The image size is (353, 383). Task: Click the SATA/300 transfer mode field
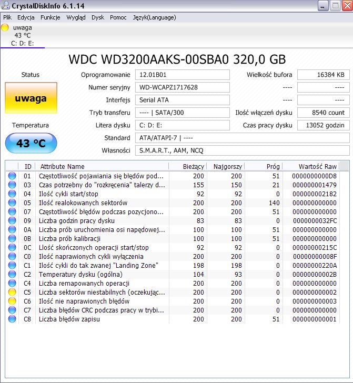click(x=183, y=113)
